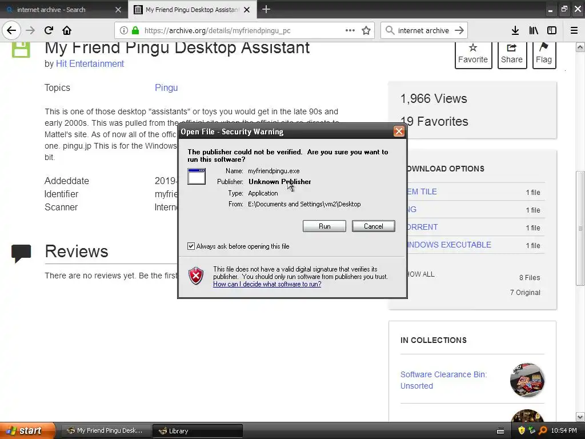
Task: Show site information icon in address bar
Action: 124,31
